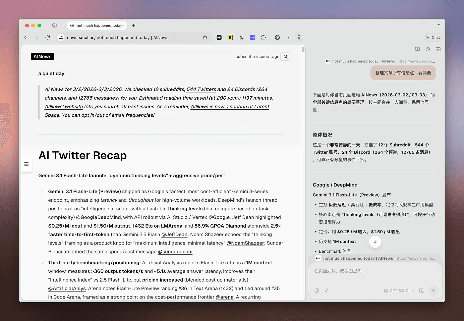Click the attached page chip above input
The width and height of the screenshot is (464, 321).
375,258
